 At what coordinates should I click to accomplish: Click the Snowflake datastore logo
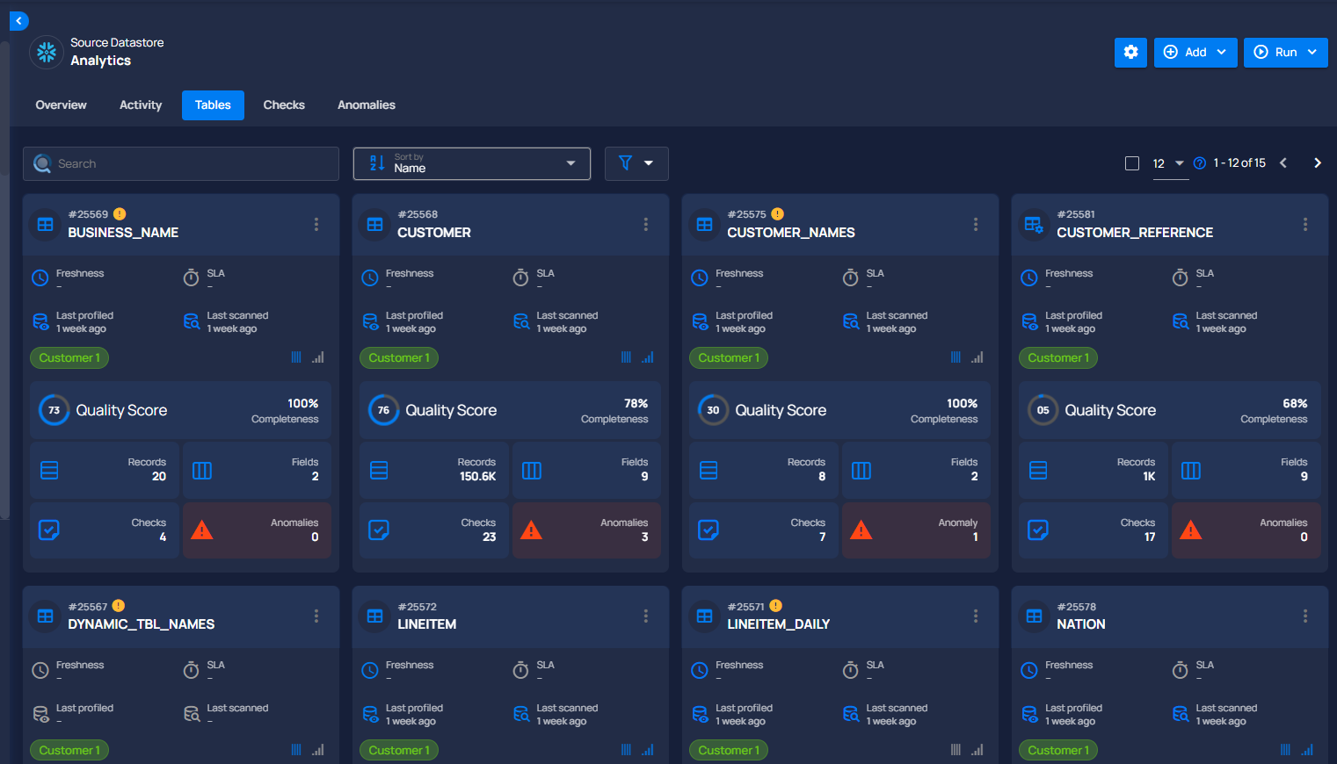pyautogui.click(x=47, y=52)
